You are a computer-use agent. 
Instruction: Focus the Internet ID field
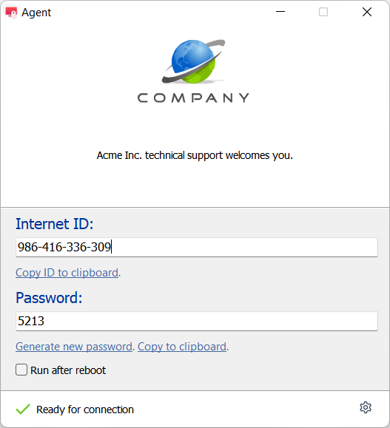[x=197, y=247]
